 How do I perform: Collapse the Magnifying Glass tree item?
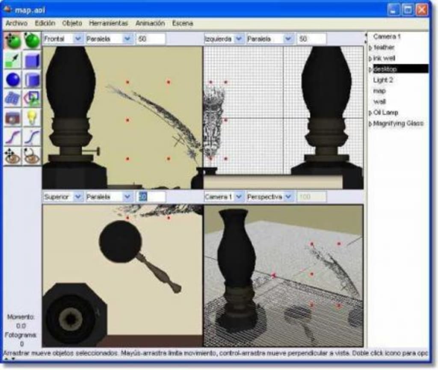(x=370, y=123)
